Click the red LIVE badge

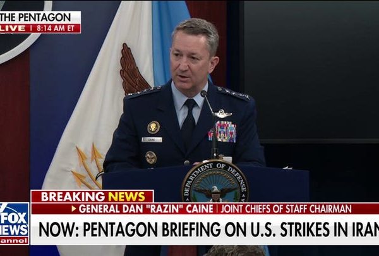13,28
